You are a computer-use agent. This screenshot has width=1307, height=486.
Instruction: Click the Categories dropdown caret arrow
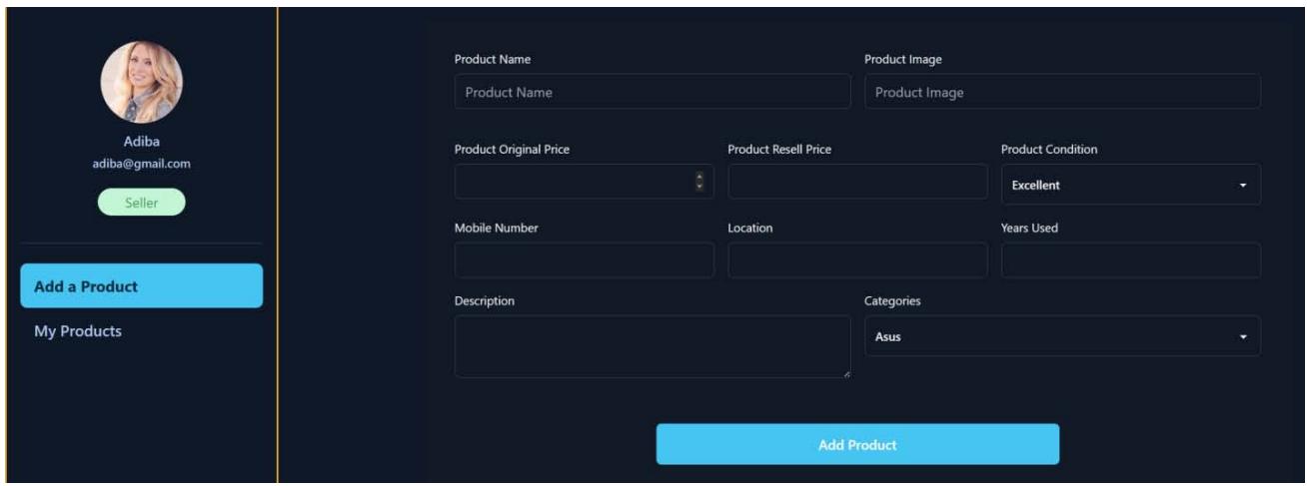tap(1243, 337)
